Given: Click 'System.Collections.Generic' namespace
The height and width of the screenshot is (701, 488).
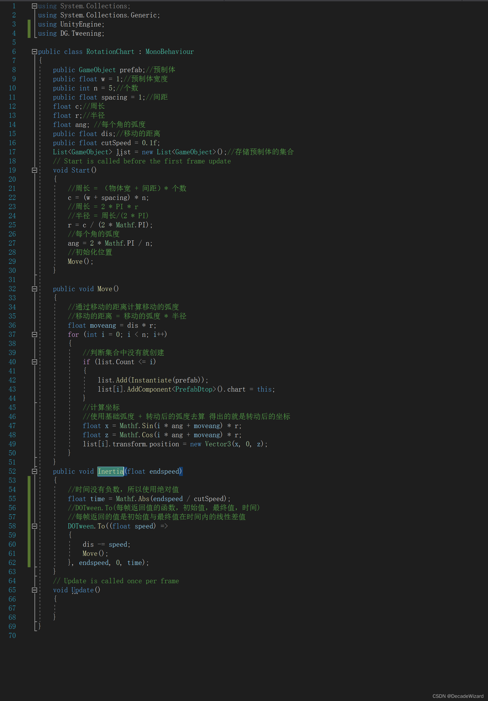Looking at the screenshot, I should click(108, 15).
